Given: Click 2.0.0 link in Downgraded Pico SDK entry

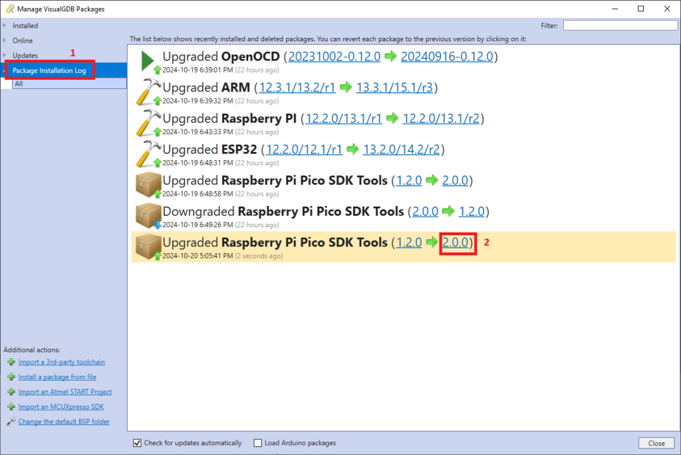Looking at the screenshot, I should click(x=425, y=212).
